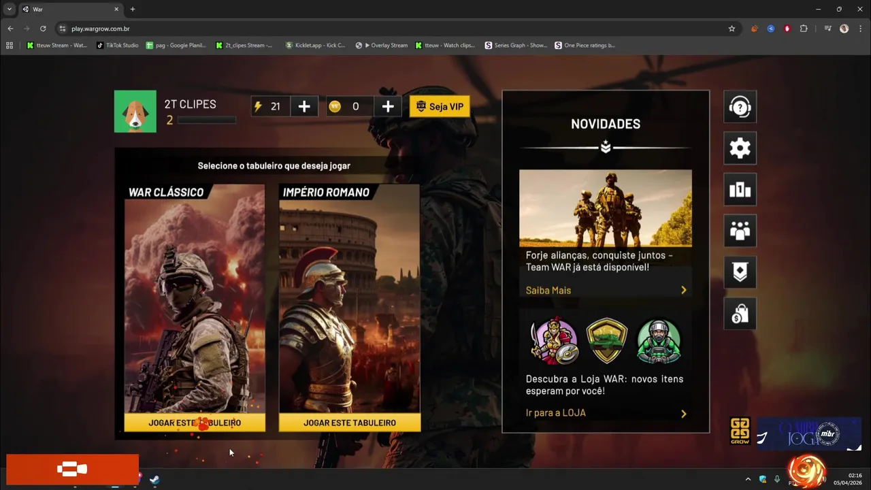Click the 2T CLIPES player name

190,104
